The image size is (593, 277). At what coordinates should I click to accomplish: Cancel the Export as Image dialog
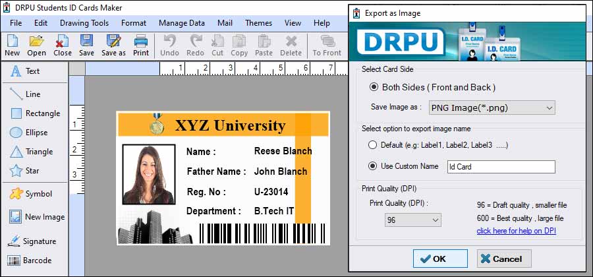click(504, 259)
